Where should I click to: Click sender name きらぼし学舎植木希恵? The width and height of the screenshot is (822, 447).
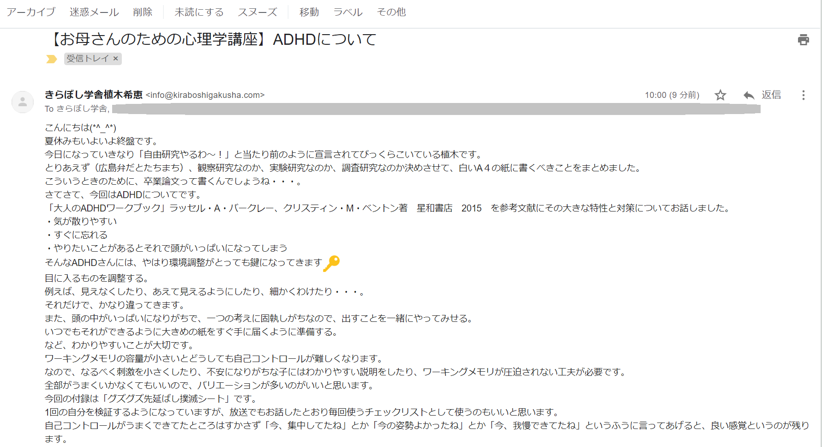(94, 95)
